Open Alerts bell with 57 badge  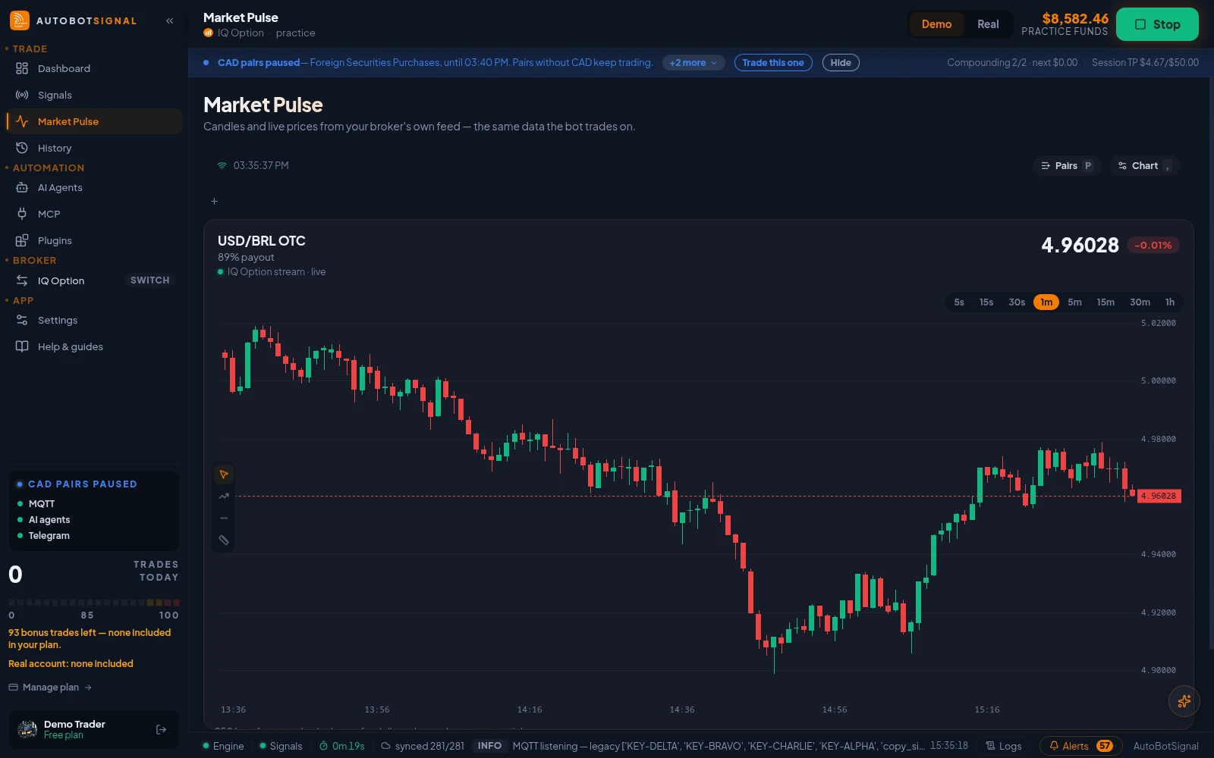tap(1081, 746)
